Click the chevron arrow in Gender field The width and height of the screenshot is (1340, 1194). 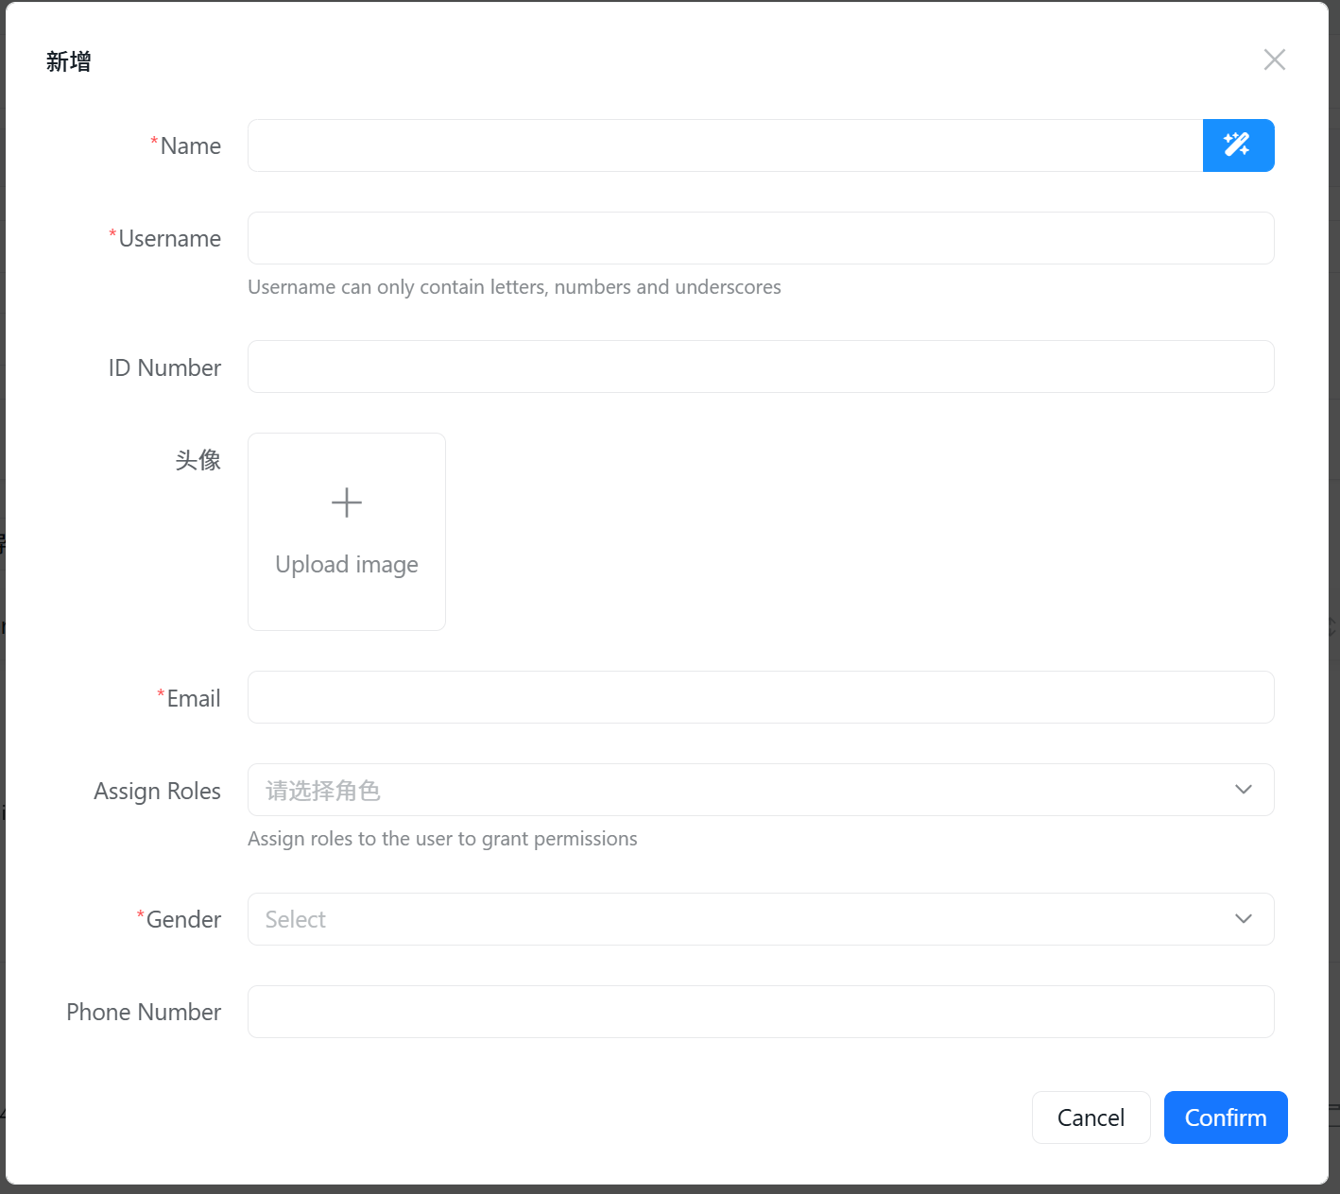[1244, 919]
